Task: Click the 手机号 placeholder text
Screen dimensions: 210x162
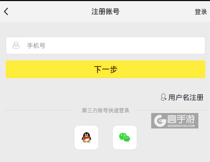Action: pos(36,46)
